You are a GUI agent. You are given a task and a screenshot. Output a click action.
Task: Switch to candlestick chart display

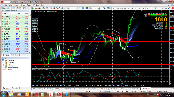tap(72, 8)
